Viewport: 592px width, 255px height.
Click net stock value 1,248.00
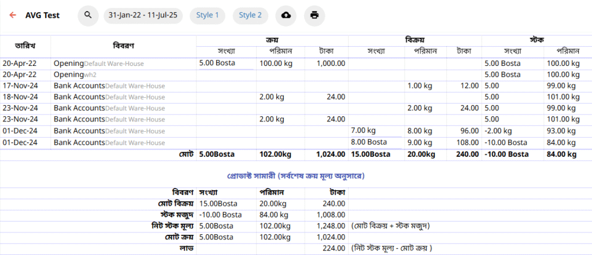331,226
